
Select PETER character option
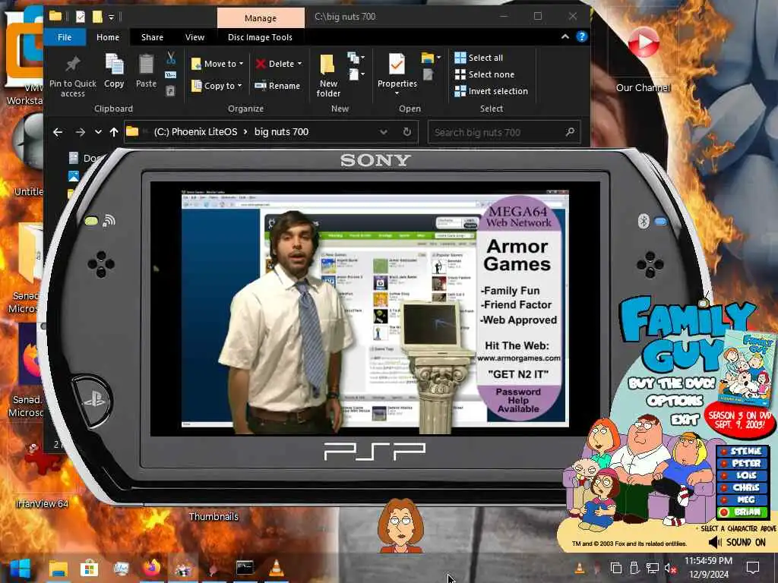[x=742, y=463]
